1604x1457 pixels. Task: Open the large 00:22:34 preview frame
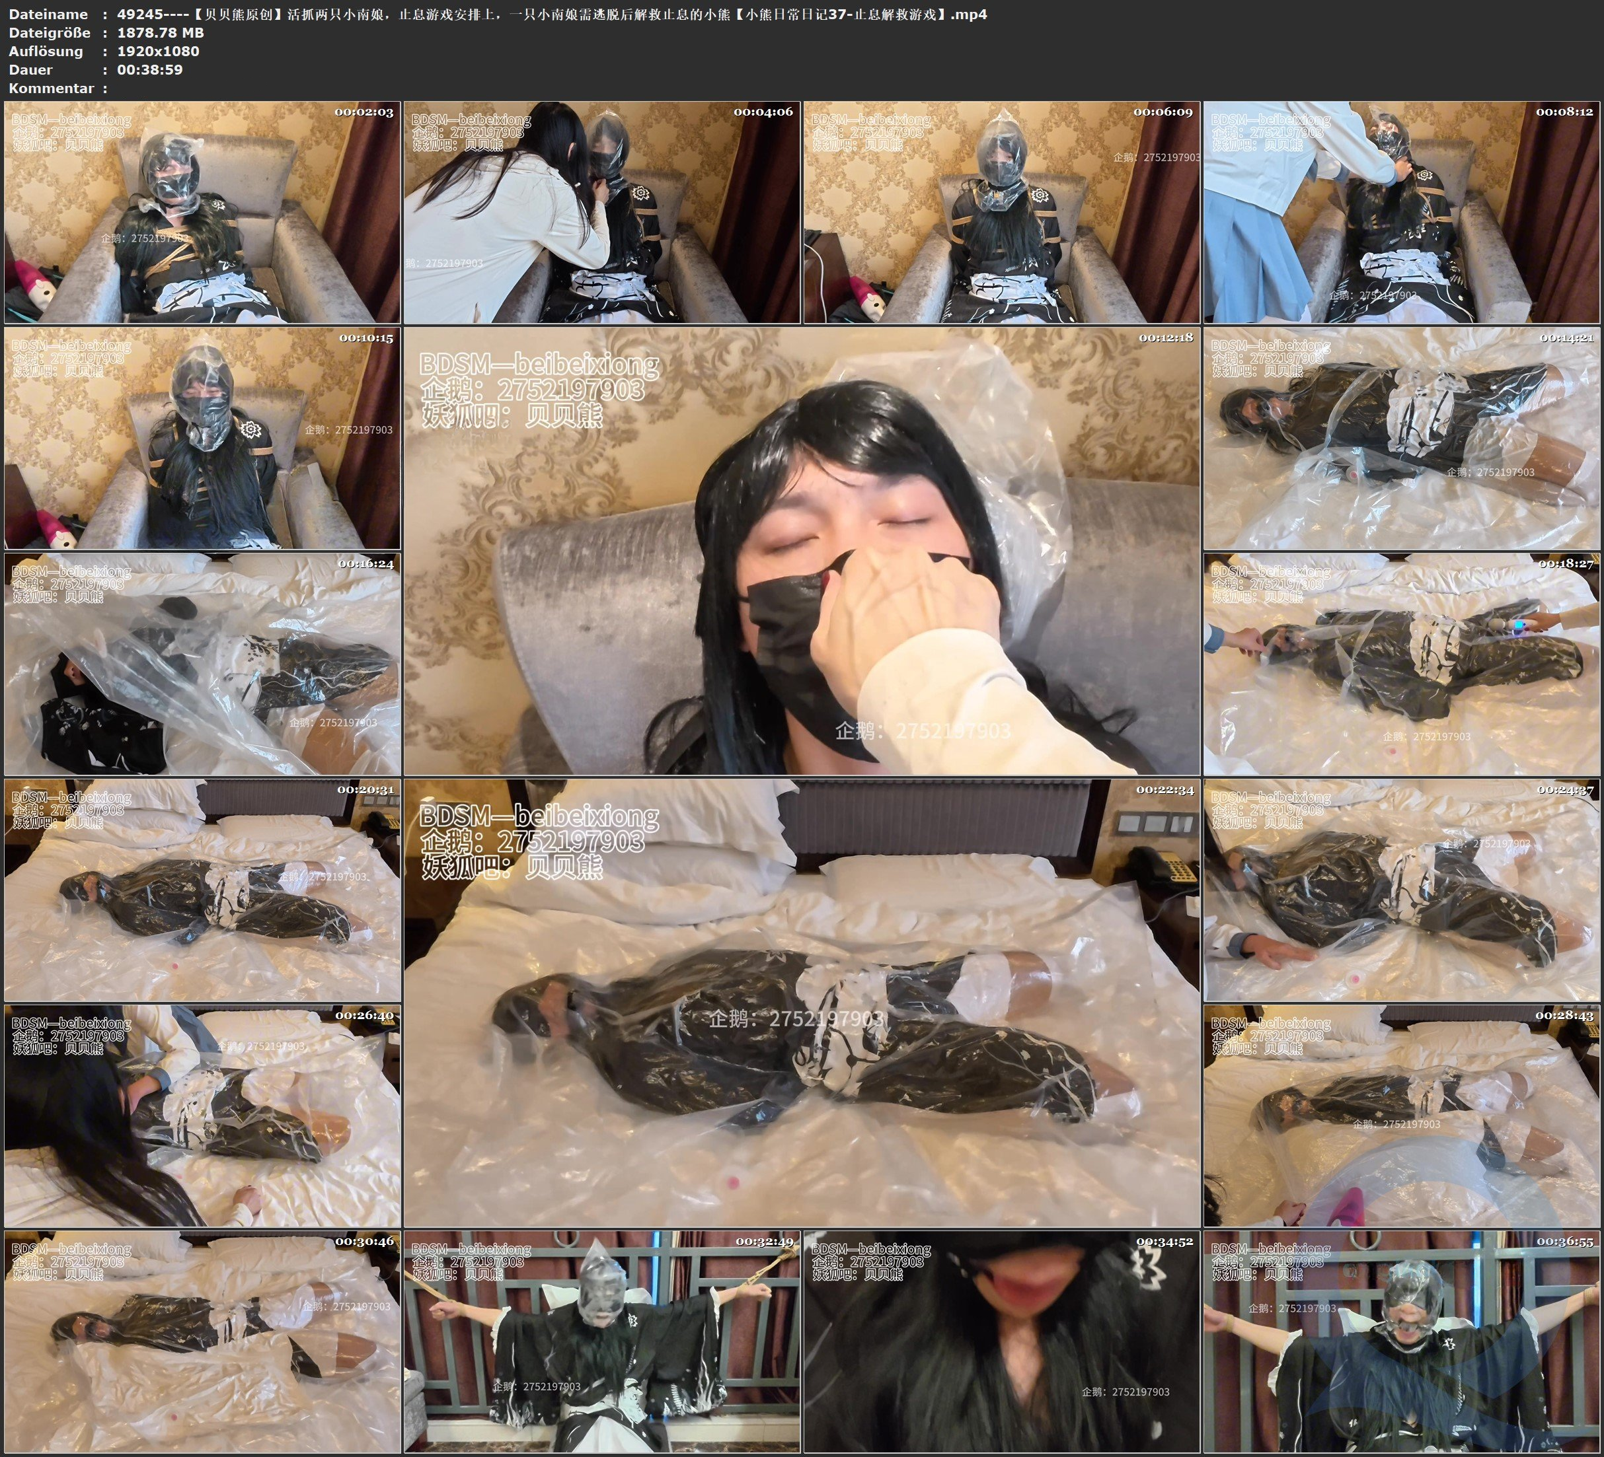coord(801,1003)
